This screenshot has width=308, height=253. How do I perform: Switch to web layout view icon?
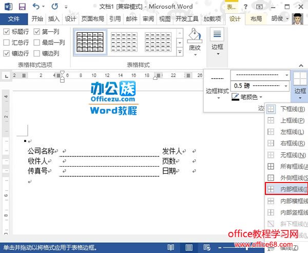pyautogui.click(x=207, y=247)
